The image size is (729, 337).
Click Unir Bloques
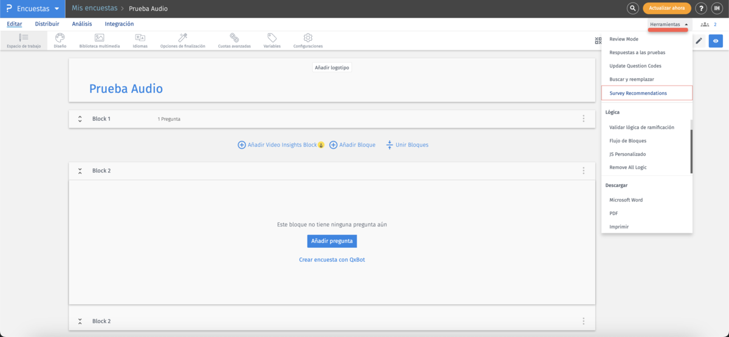pos(407,145)
